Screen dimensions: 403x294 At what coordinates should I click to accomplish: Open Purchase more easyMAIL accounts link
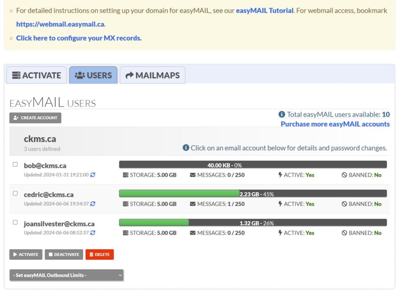click(335, 124)
